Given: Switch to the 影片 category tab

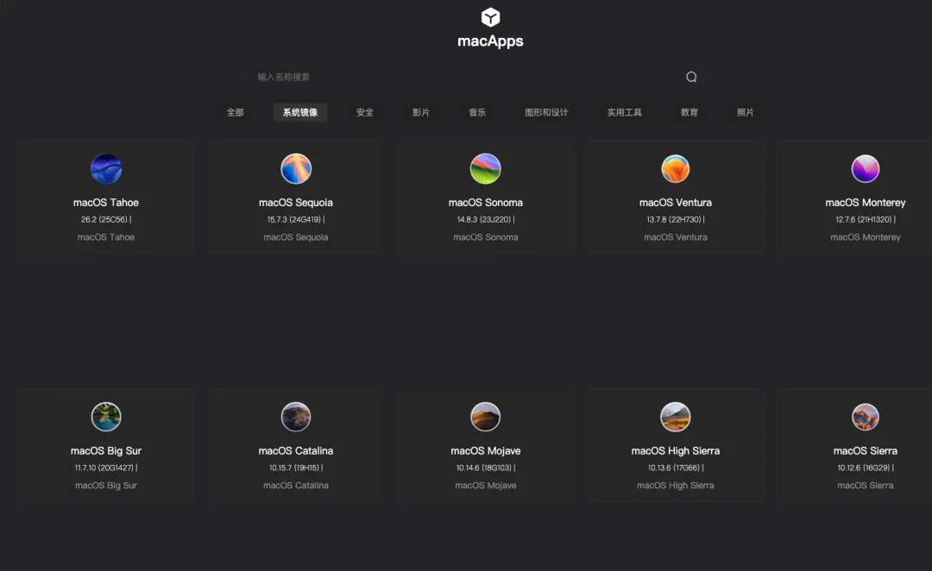Looking at the screenshot, I should click(x=421, y=112).
